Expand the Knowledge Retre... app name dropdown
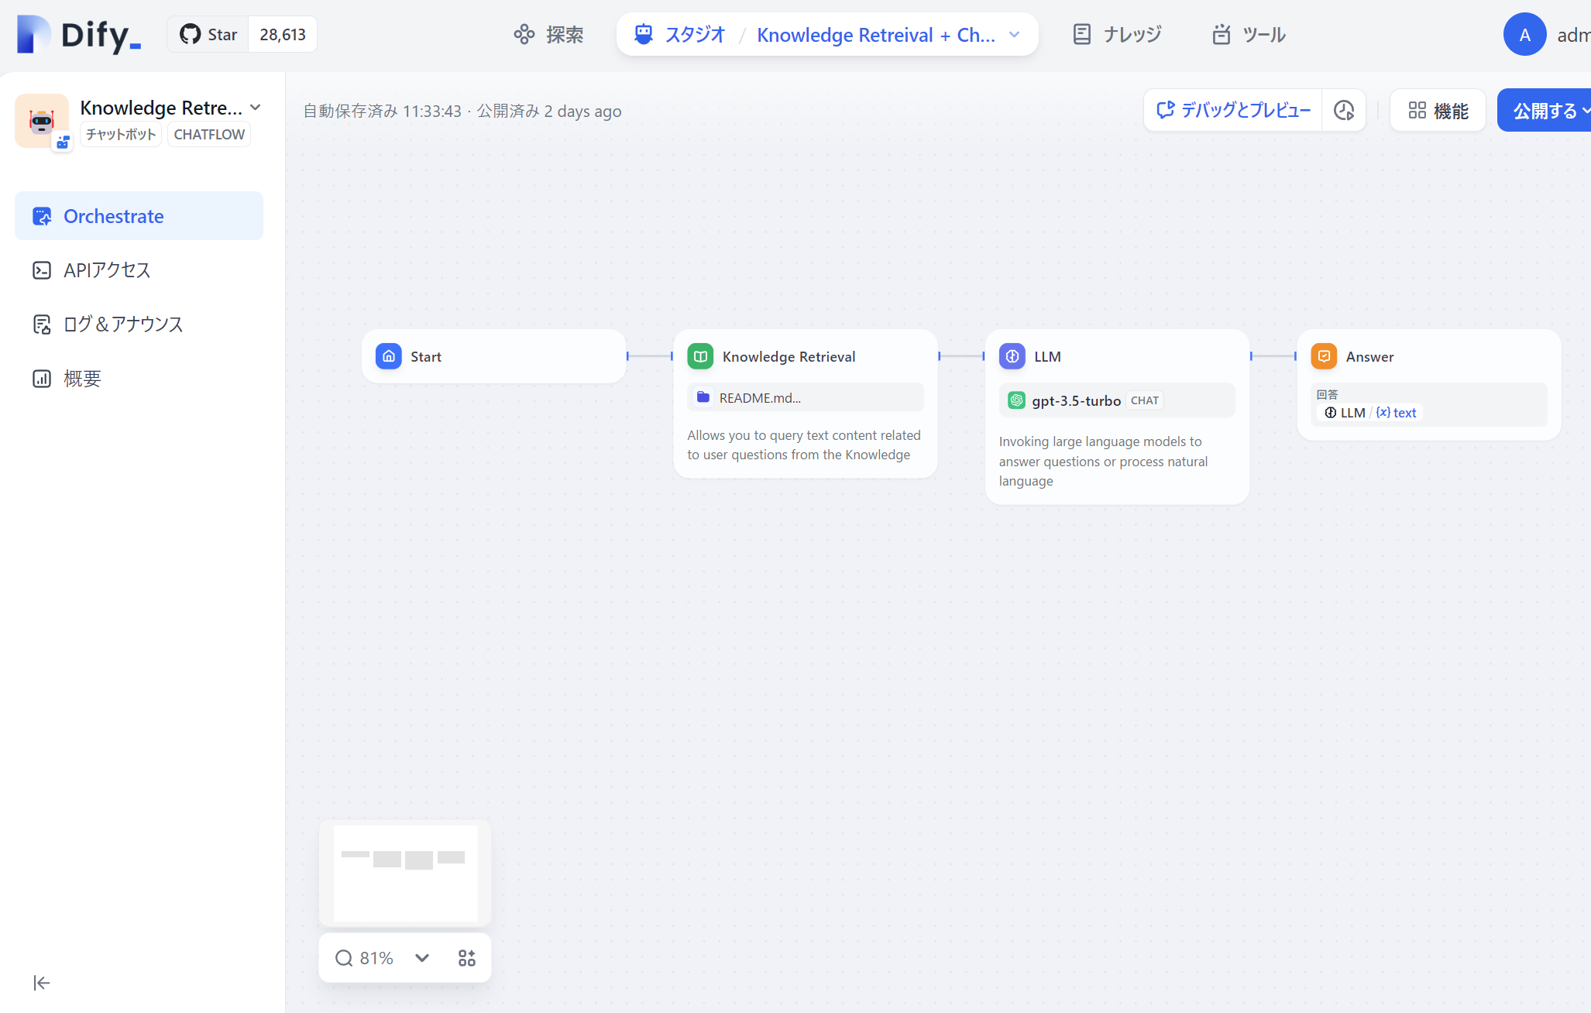Viewport: 1591px width, 1013px height. click(x=256, y=108)
